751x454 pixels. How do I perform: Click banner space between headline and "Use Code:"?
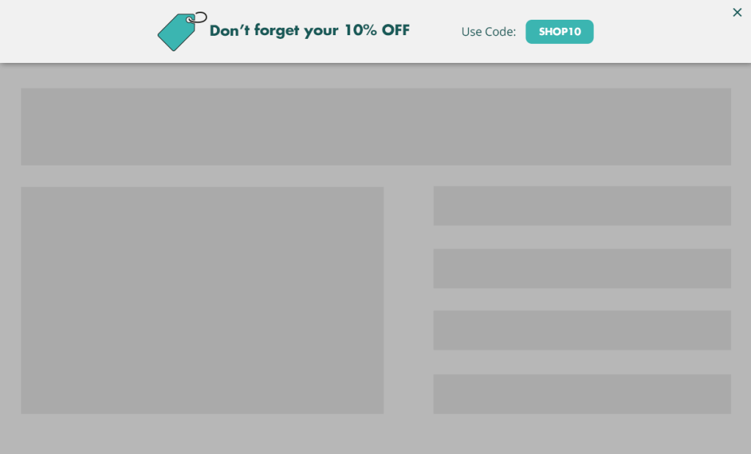point(435,31)
